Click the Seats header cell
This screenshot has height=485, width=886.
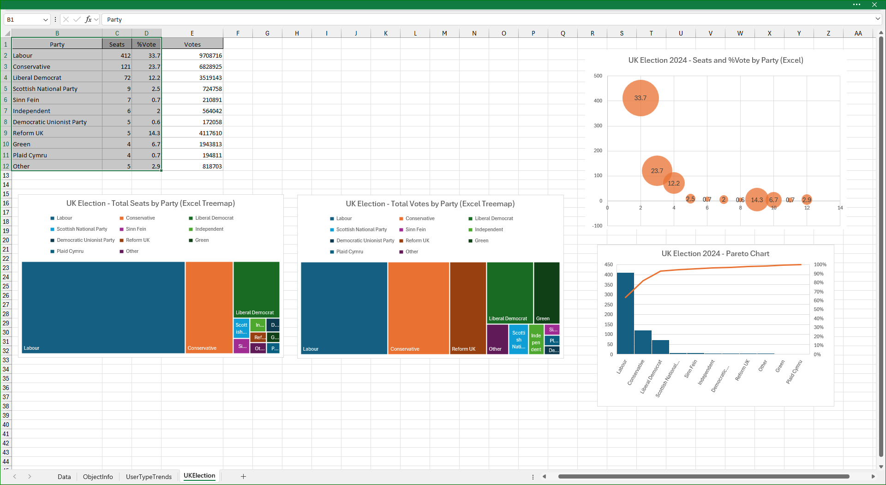coord(117,44)
